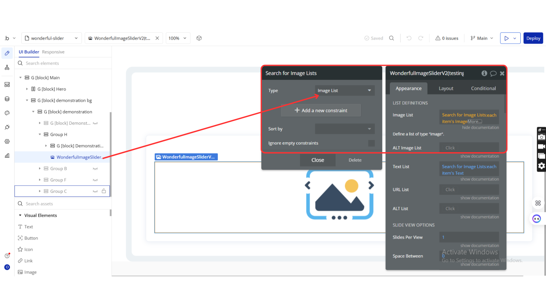Screen dimensions: 546x307
Task: Toggle visibility of Group B
Action: (x=95, y=169)
